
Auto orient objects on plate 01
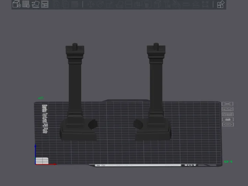(228, 109)
